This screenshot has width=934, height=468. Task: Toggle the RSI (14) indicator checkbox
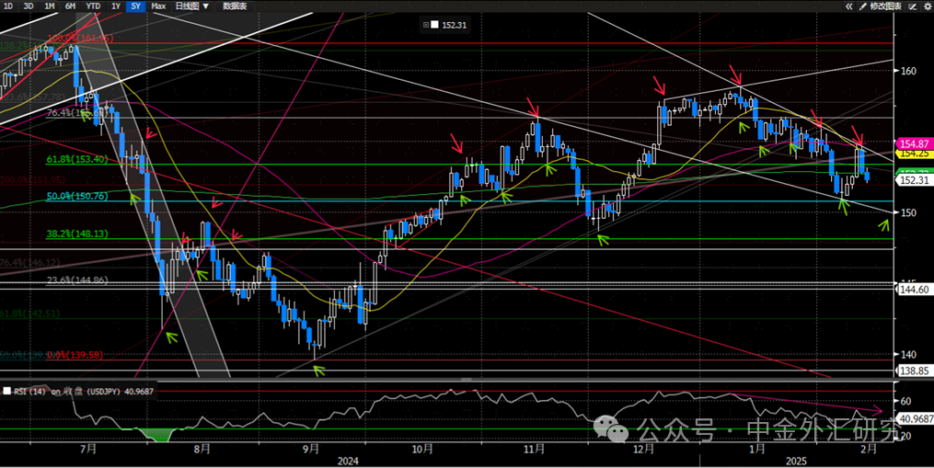[7, 391]
